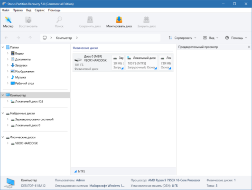252x190 pixels.
Task: Open the Файл menu
Action: click(x=6, y=10)
